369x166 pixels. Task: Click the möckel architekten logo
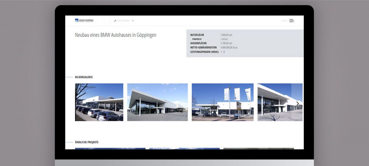click(84, 20)
